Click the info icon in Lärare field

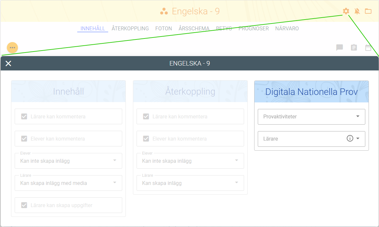click(x=350, y=139)
